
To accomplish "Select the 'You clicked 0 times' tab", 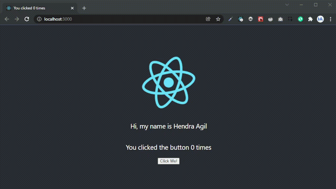I will click(x=37, y=8).
